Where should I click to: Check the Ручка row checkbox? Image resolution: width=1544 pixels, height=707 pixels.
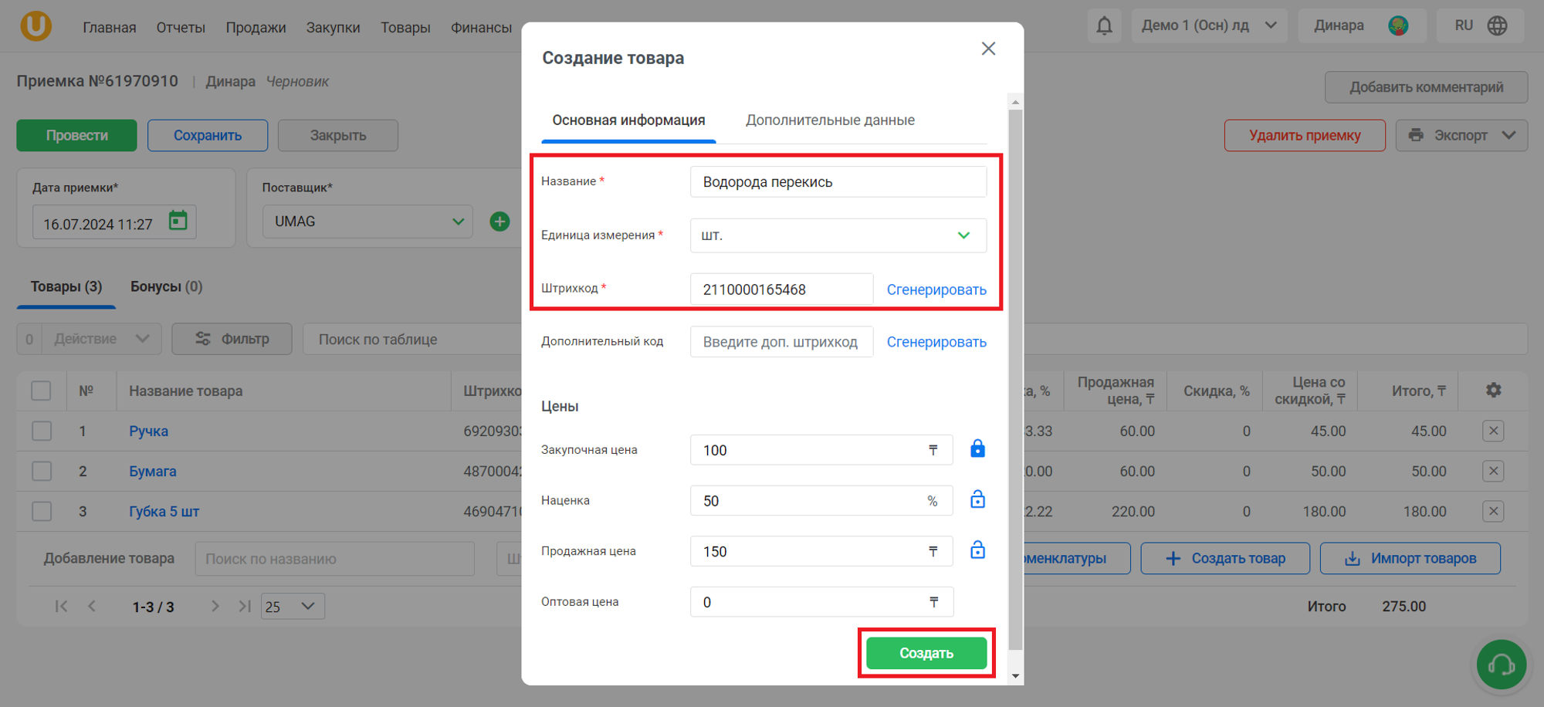pyautogui.click(x=42, y=431)
